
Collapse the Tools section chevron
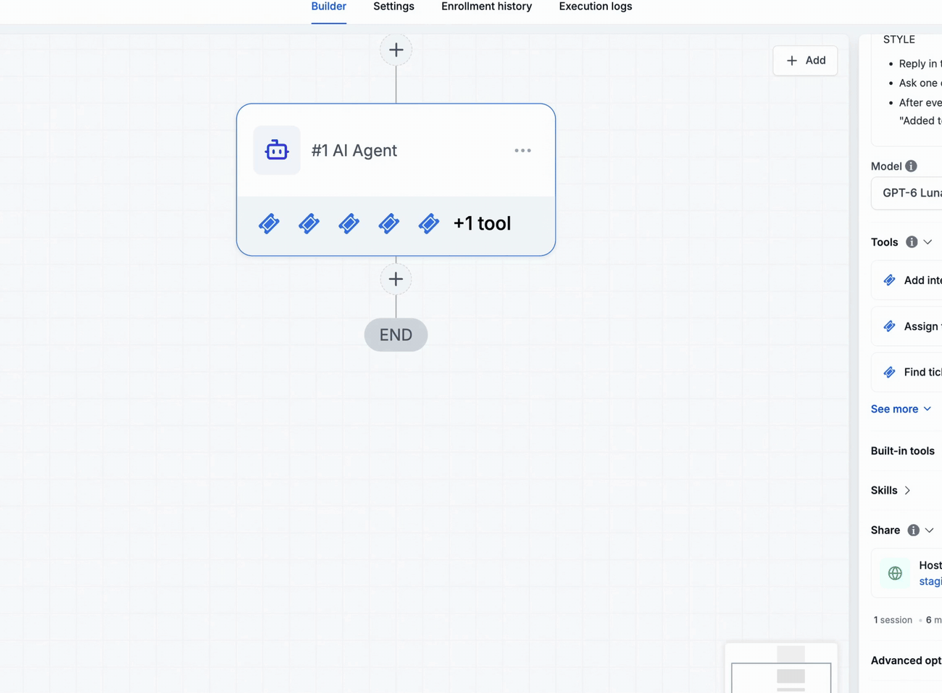(x=928, y=242)
